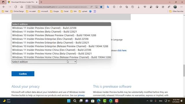Click the round blue bookmark icon
The image size is (185, 104).
[90, 11]
